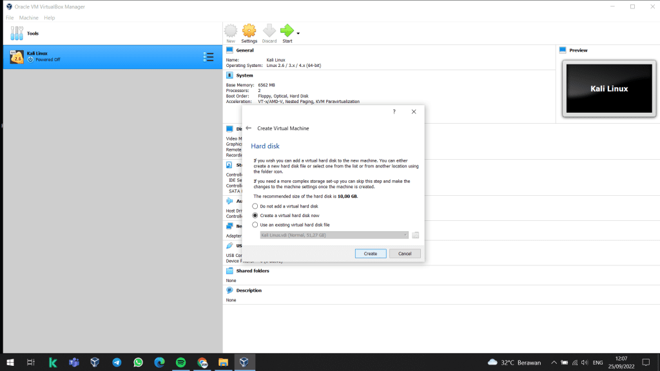Open Spotify from the taskbar
The image size is (660, 371).
tap(180, 363)
